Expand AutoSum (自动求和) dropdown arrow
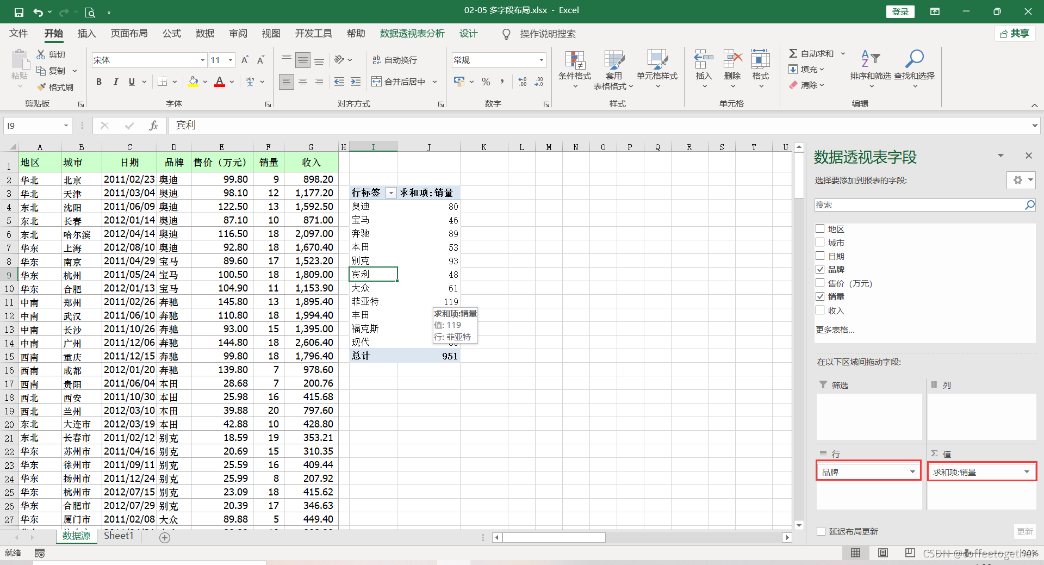The image size is (1044, 565). 843,53
